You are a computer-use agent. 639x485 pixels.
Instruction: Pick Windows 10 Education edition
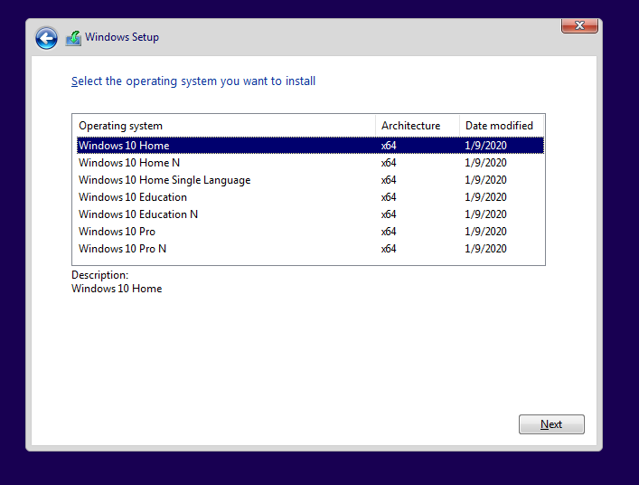(310, 197)
